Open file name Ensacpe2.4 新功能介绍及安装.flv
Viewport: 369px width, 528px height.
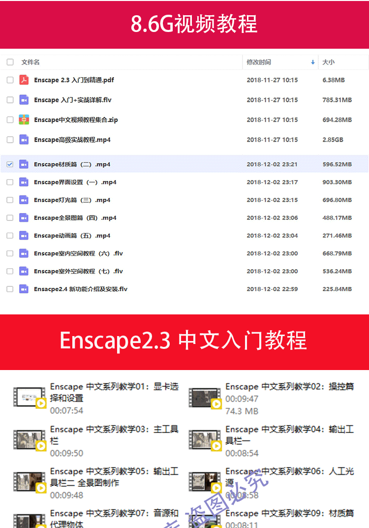[81, 289]
